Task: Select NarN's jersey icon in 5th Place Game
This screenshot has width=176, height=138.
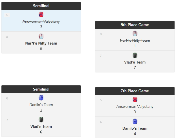Action: coord(135,34)
